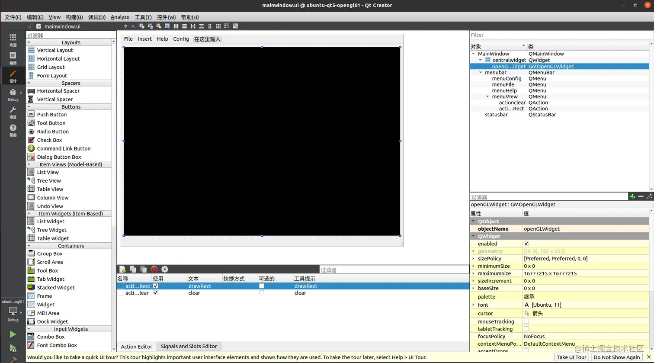Image resolution: width=654 pixels, height=363 pixels.
Task: Click Paste icon in Action Editor toolbar
Action: point(143,269)
